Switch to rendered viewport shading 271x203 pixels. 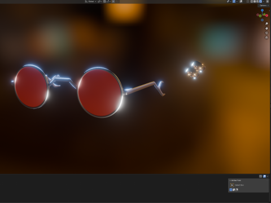260,1
